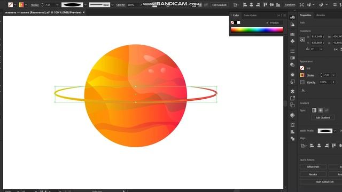Click Flip Horizontal icon in Transform section
This screenshot has width=342, height=192.
click(336, 50)
